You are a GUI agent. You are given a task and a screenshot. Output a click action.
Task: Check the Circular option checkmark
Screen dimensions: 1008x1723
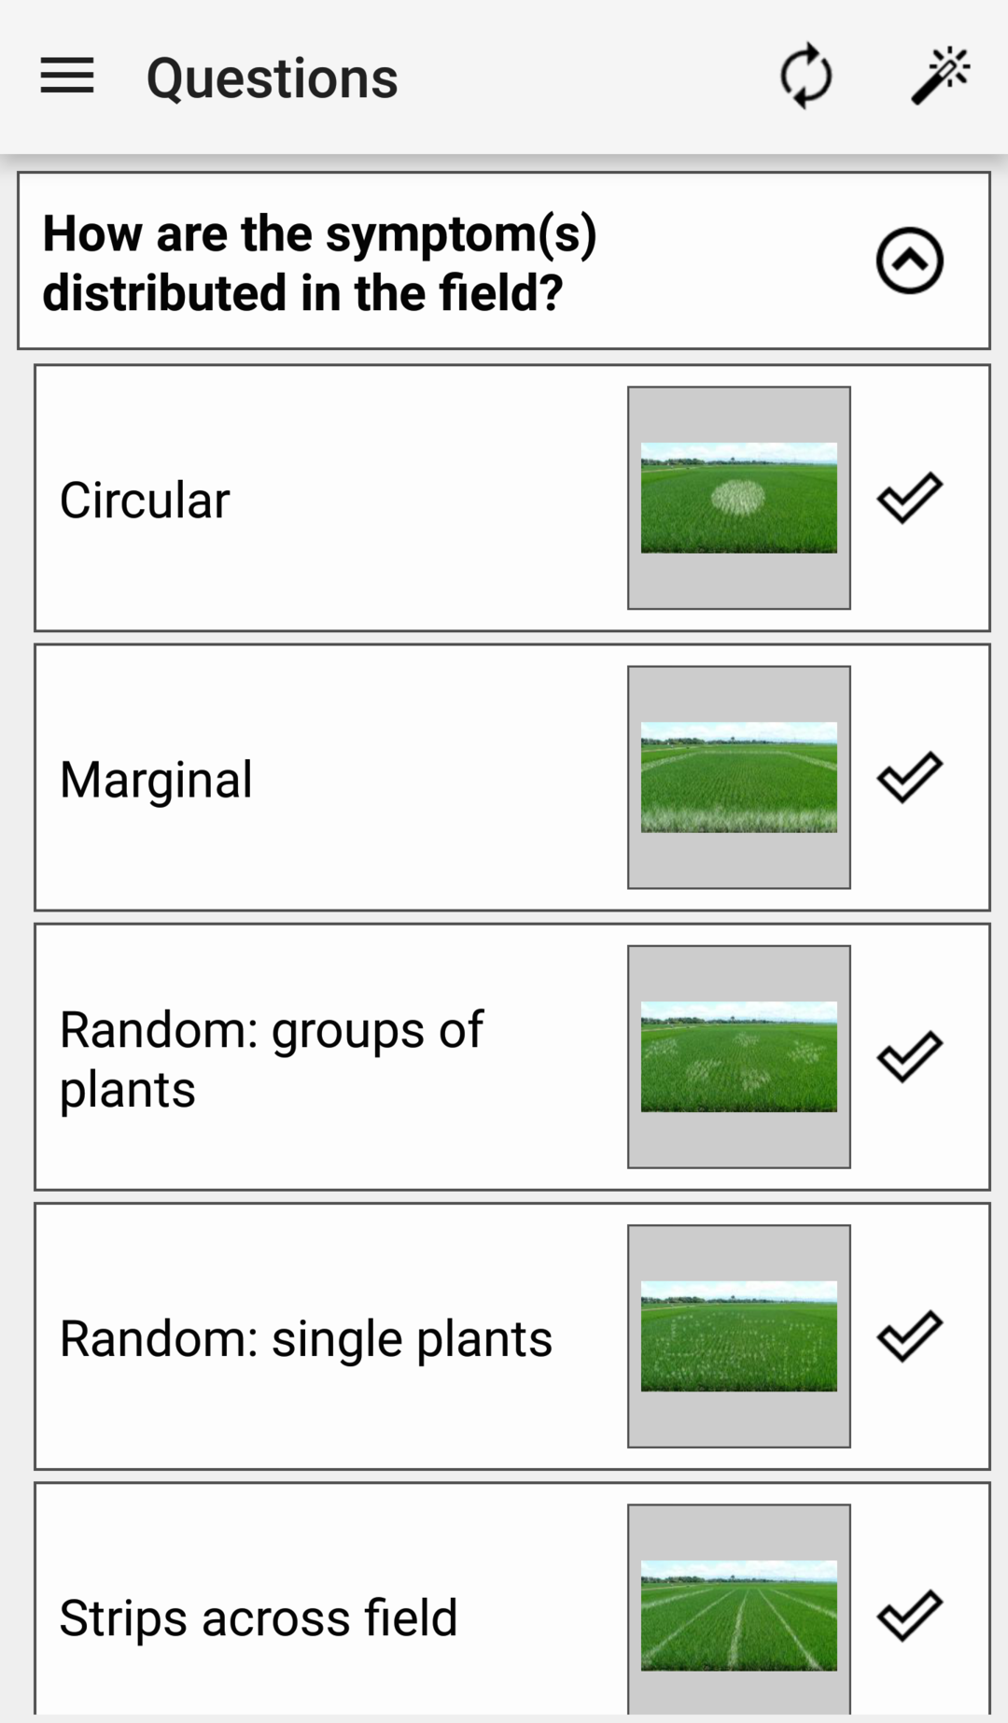[910, 498]
